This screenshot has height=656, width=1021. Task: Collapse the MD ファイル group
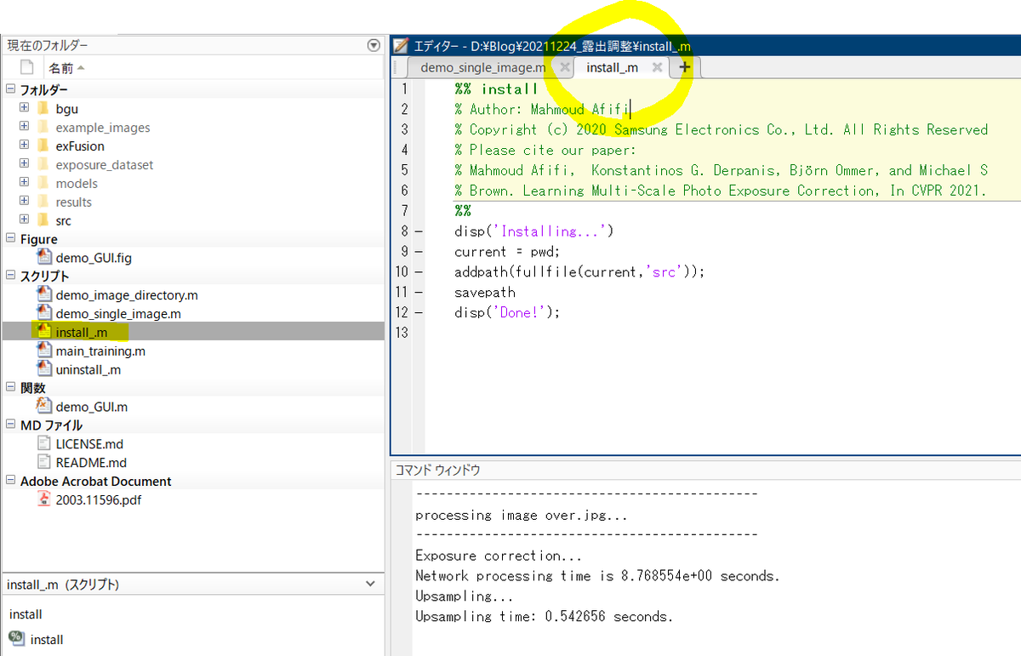pyautogui.click(x=10, y=425)
